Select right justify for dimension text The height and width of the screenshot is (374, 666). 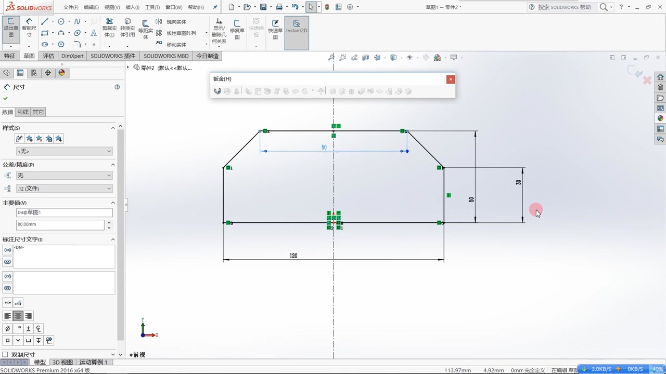29,316
